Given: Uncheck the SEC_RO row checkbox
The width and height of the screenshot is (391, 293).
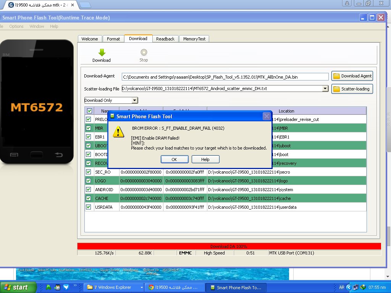Looking at the screenshot, I should [89, 172].
